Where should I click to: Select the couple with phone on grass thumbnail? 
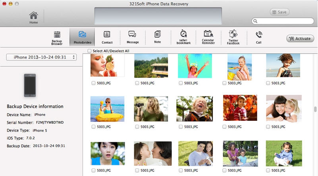click(x=196, y=153)
